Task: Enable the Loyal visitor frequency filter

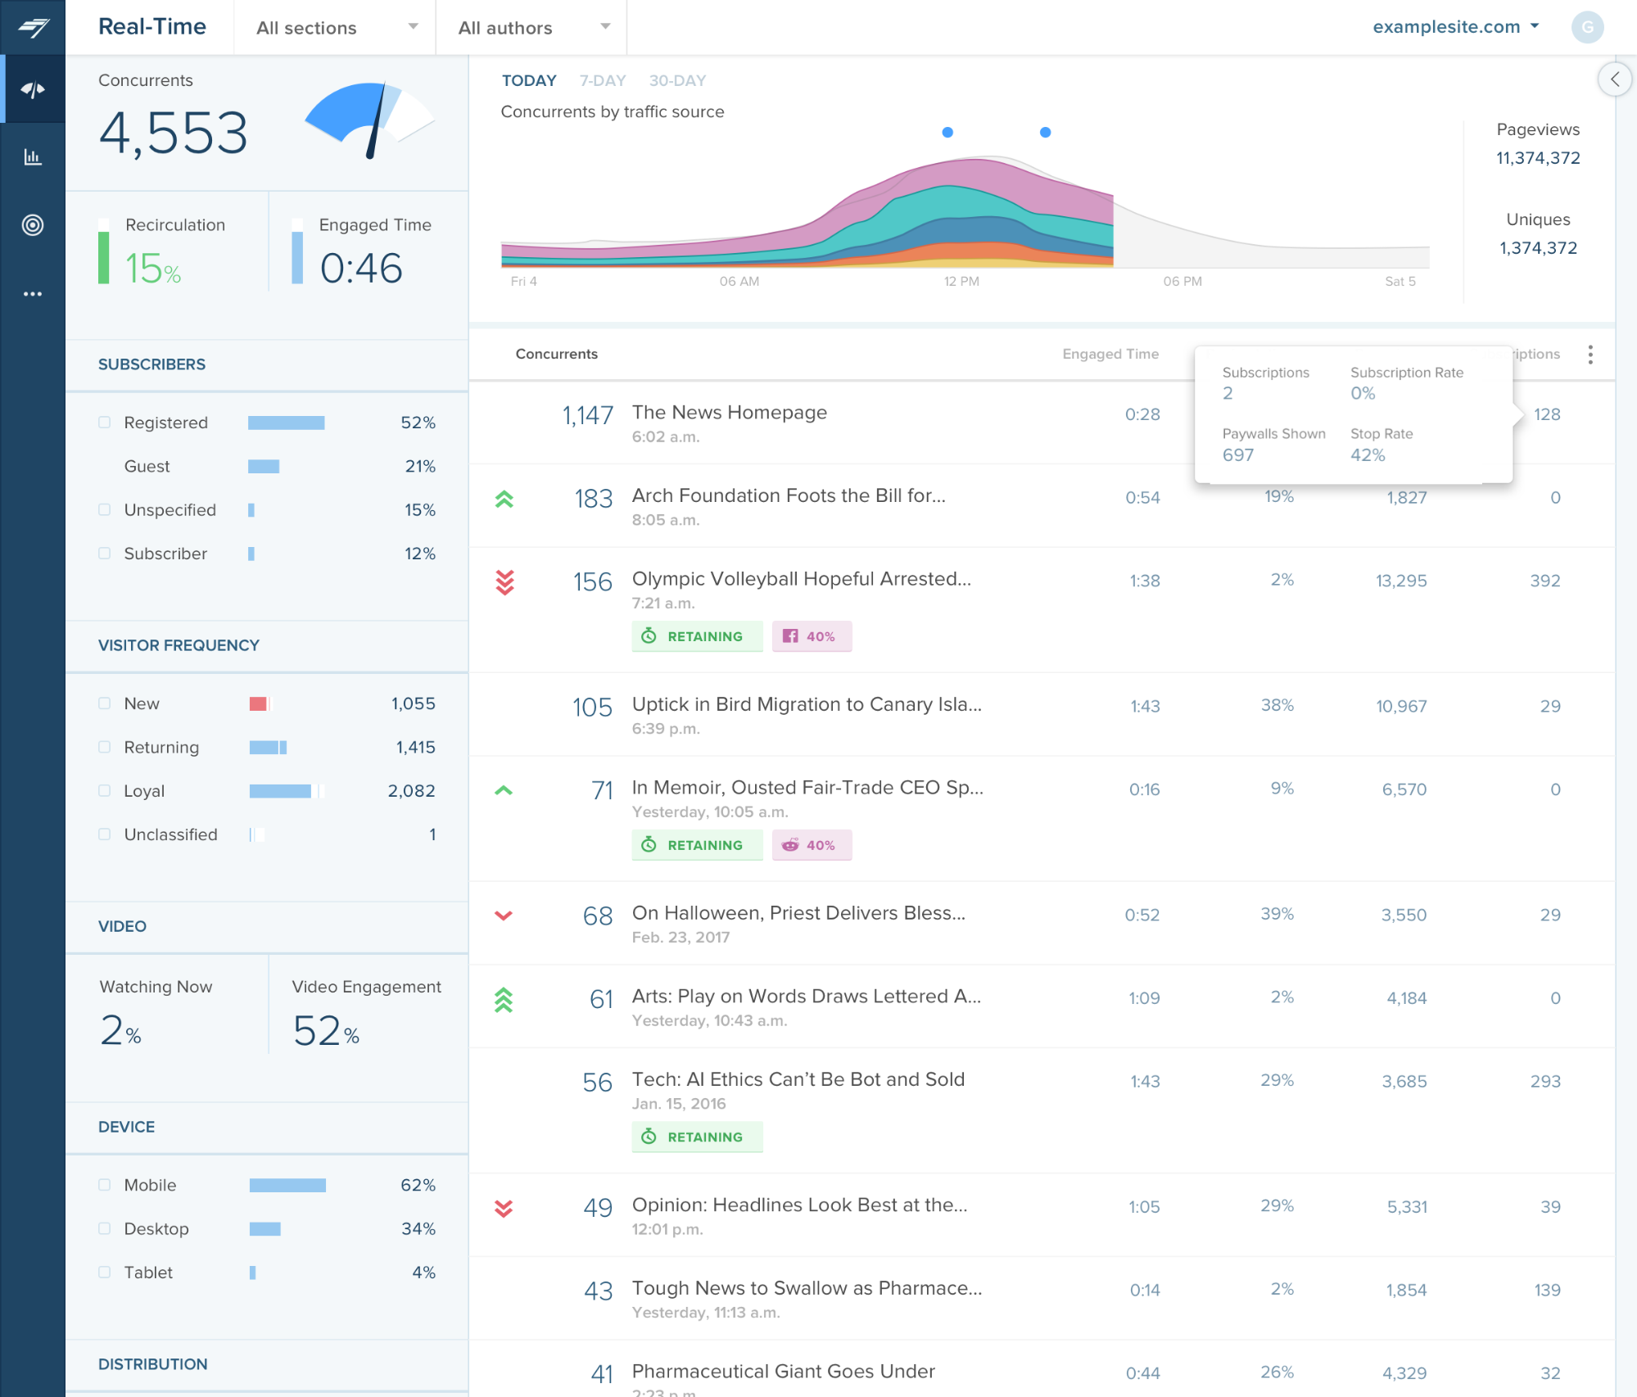Action: pos(104,790)
